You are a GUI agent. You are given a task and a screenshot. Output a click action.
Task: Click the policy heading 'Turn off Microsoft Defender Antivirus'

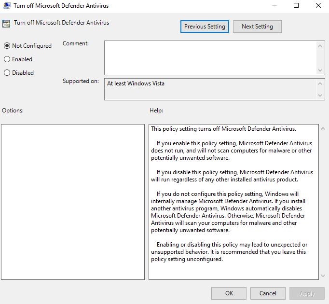point(61,23)
